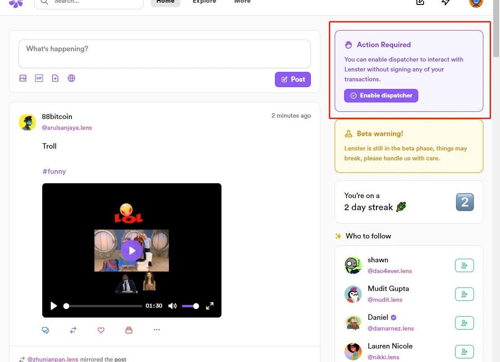Open Daniel's avatar picture
This screenshot has height=362, width=500.
point(353,323)
